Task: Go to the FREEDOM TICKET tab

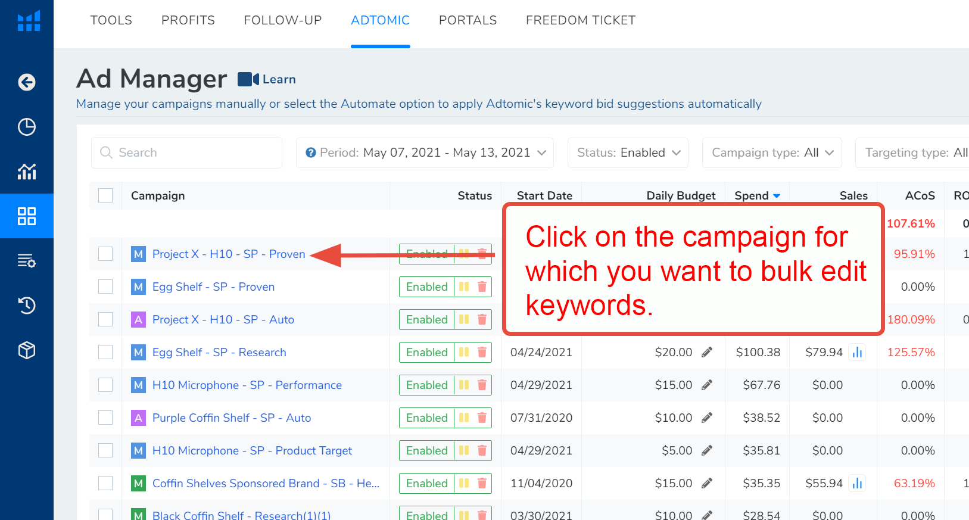Action: (x=580, y=20)
